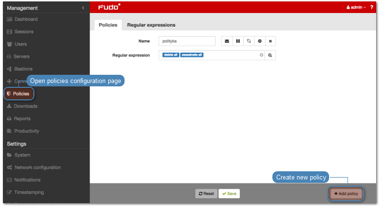
Task: Save the policy configuration
Action: (x=229, y=193)
